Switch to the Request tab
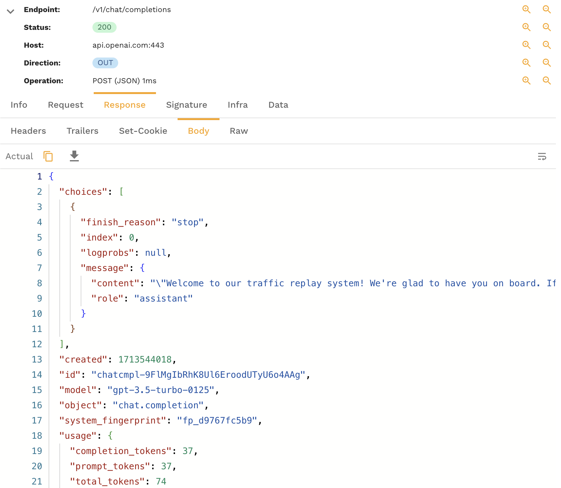The height and width of the screenshot is (488, 561). click(x=65, y=105)
